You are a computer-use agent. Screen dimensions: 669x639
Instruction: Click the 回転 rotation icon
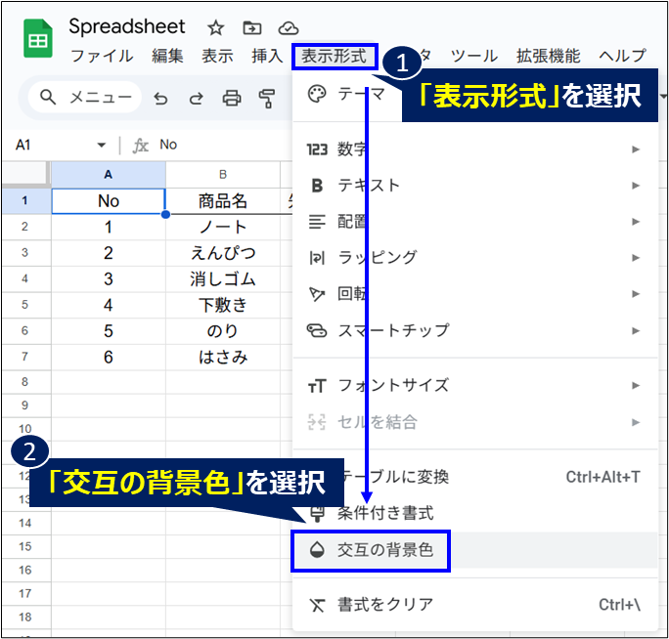(317, 294)
